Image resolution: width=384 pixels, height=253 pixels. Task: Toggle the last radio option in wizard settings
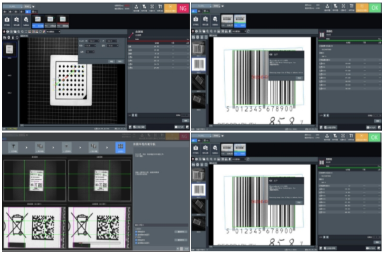[136, 243]
